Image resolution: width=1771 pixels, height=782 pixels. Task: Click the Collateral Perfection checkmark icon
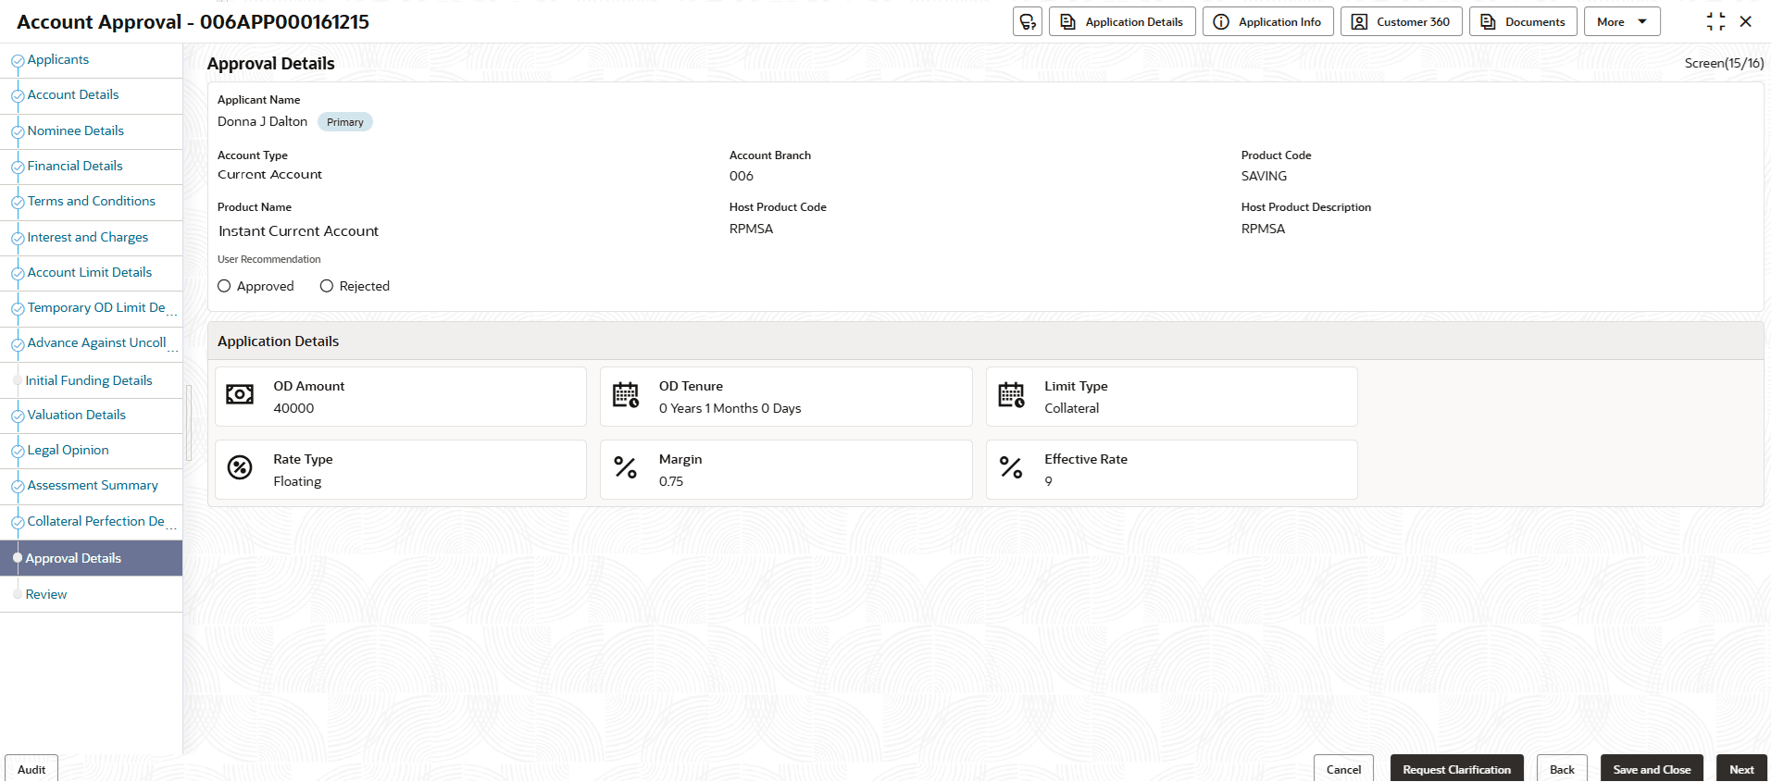[x=18, y=523]
